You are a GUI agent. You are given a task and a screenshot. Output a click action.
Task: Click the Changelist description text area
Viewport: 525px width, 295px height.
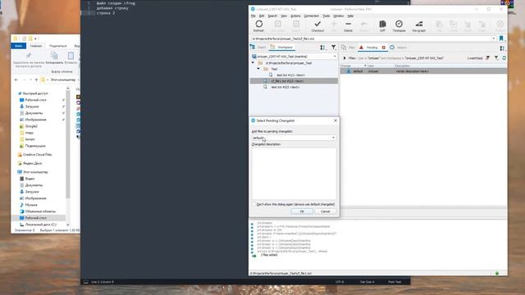click(x=294, y=174)
